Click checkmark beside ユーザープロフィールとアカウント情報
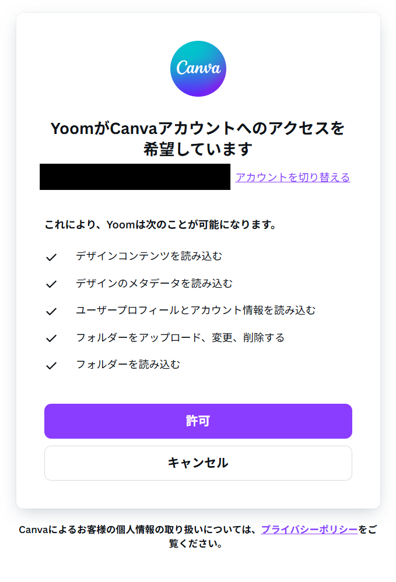Viewport: 396px width, 582px height. [x=51, y=311]
